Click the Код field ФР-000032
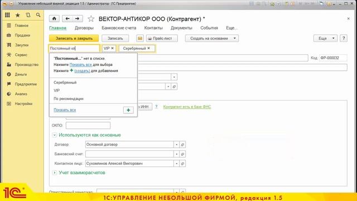 point(333,58)
